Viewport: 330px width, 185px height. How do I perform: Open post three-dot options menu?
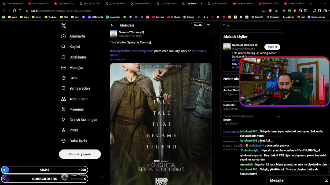210,32
